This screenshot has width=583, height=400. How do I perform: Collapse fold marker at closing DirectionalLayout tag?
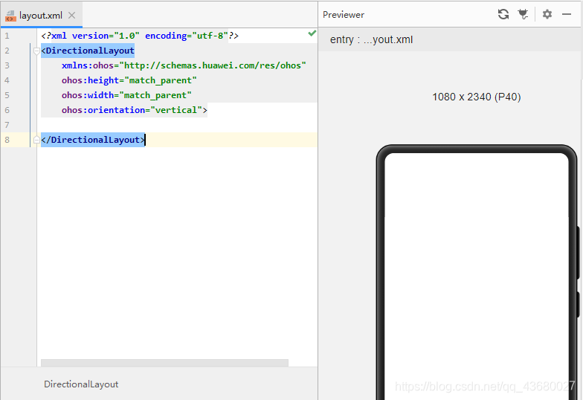[x=36, y=140]
